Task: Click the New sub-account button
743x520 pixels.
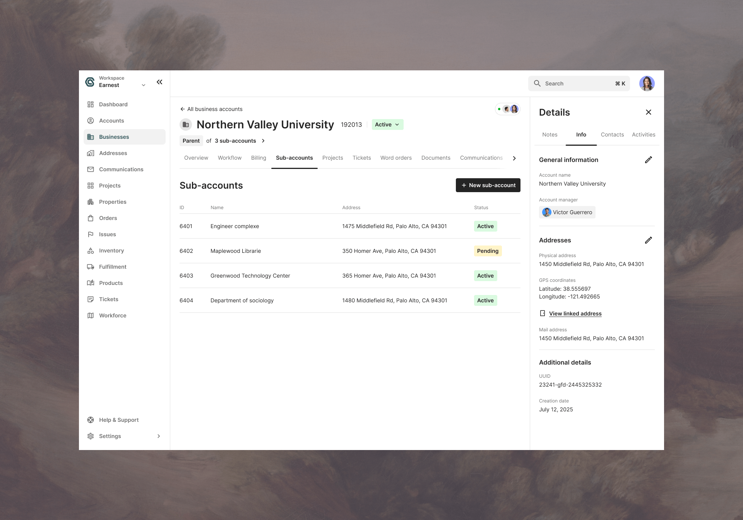Action: point(488,185)
